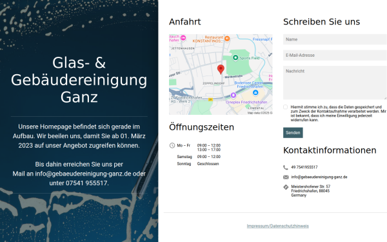Click the Zeppelindorf label on the map

213,83
